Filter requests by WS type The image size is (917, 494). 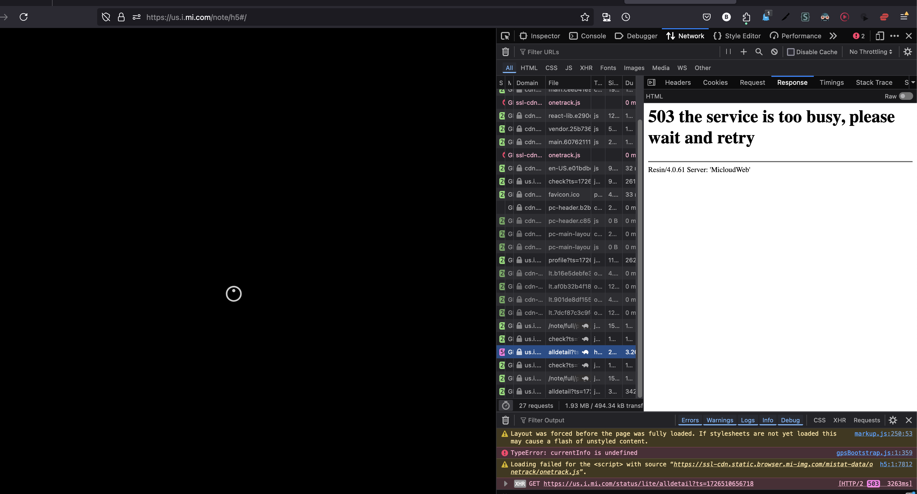pyautogui.click(x=682, y=68)
